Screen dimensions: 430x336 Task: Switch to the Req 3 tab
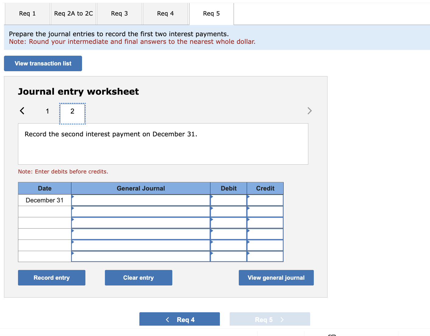[119, 13]
